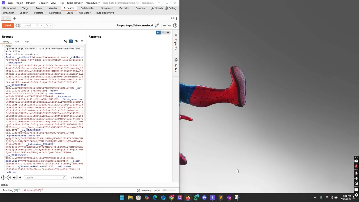
Task: Open Burp Settings
Action: (171, 8)
